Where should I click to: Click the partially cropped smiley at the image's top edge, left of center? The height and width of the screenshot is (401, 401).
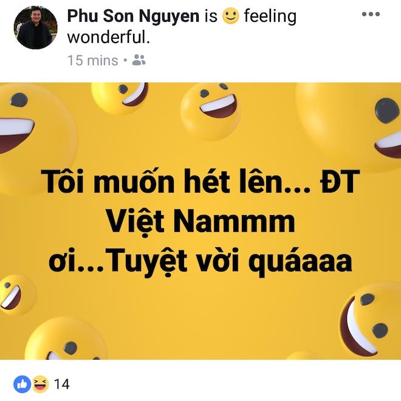pyautogui.click(x=122, y=95)
